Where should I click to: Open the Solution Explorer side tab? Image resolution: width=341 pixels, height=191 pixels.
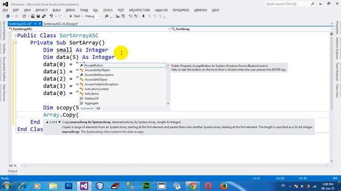(337, 48)
